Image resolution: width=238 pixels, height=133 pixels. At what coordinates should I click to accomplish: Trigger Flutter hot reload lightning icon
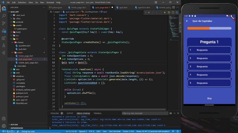(165, 13)
